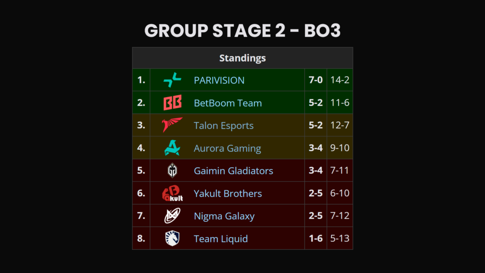Click the Team Liquid logo
485x273 pixels.
(172, 238)
